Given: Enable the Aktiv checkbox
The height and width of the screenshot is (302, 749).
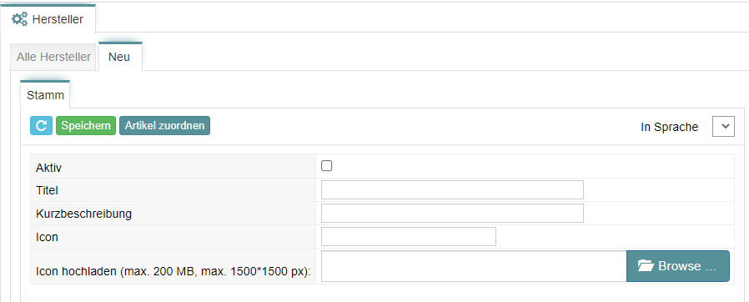Looking at the screenshot, I should [327, 166].
